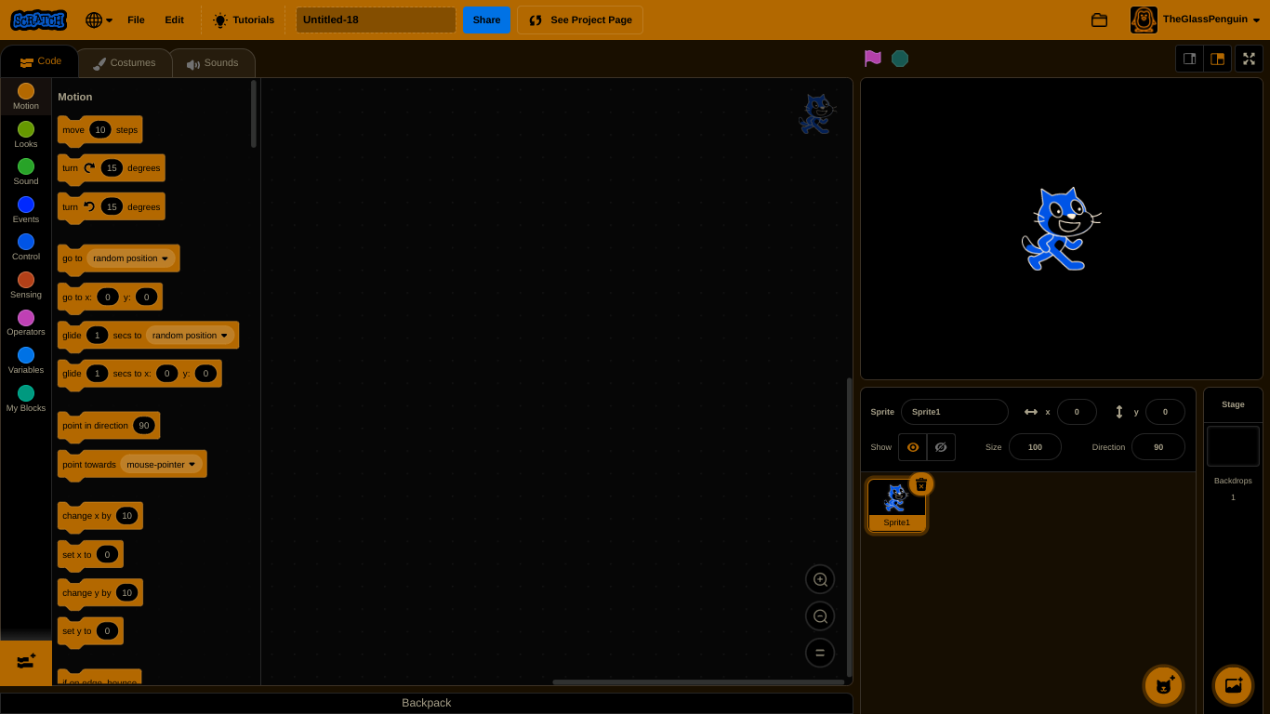Select the Events block category
The image size is (1270, 714).
[25, 211]
